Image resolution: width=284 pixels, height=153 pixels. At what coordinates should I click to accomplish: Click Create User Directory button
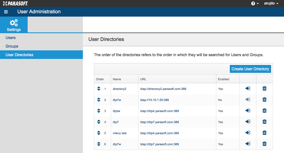250,69
